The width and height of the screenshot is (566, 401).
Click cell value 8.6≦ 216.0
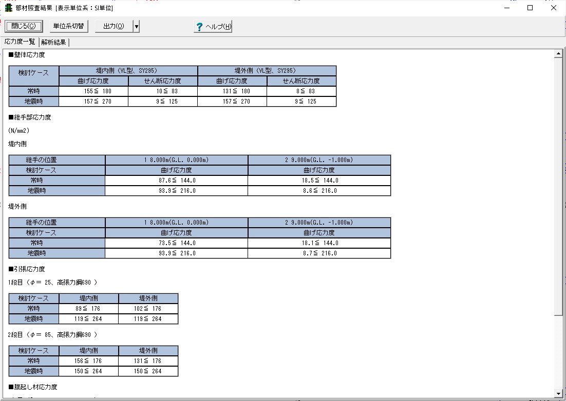[320, 191]
